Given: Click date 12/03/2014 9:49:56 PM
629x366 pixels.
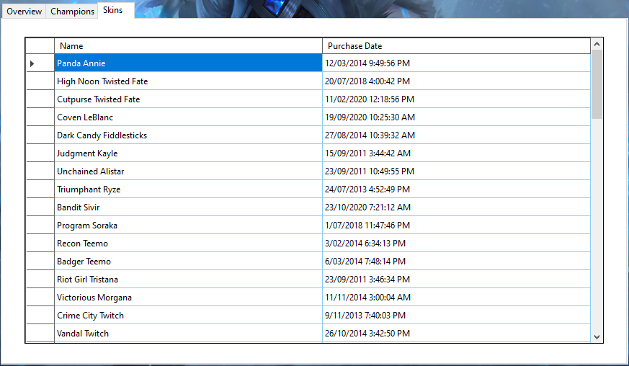Looking at the screenshot, I should tap(456, 63).
